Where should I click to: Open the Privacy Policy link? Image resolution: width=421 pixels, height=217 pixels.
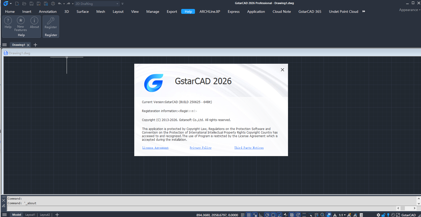coord(200,148)
